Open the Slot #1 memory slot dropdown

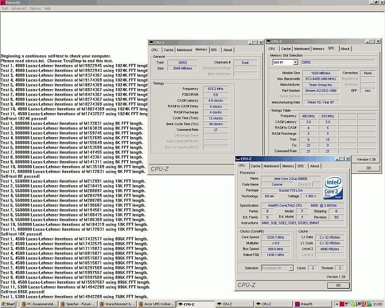tap(295, 63)
